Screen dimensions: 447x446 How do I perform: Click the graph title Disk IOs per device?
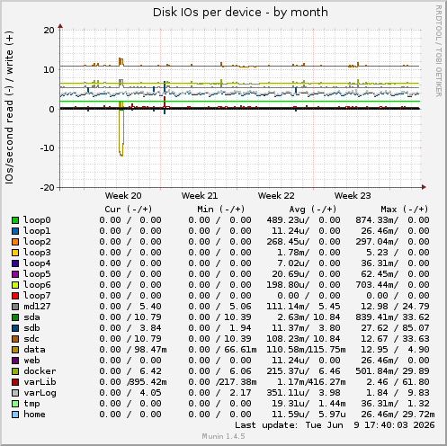[x=240, y=13]
